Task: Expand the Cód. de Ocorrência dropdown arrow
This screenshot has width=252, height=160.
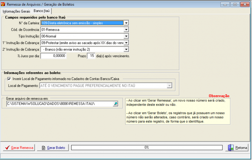Action: pos(126,30)
